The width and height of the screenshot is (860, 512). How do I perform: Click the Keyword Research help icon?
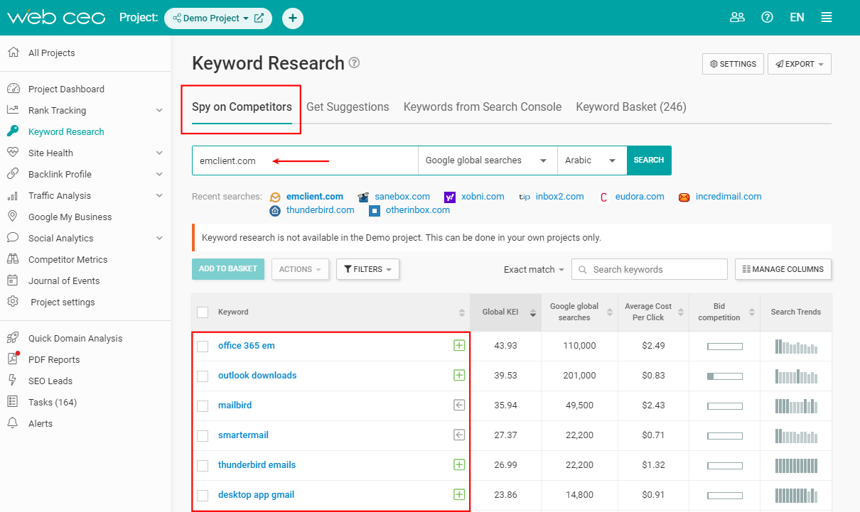354,63
